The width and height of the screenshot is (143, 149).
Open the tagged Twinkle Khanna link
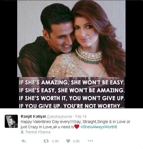[38, 132]
